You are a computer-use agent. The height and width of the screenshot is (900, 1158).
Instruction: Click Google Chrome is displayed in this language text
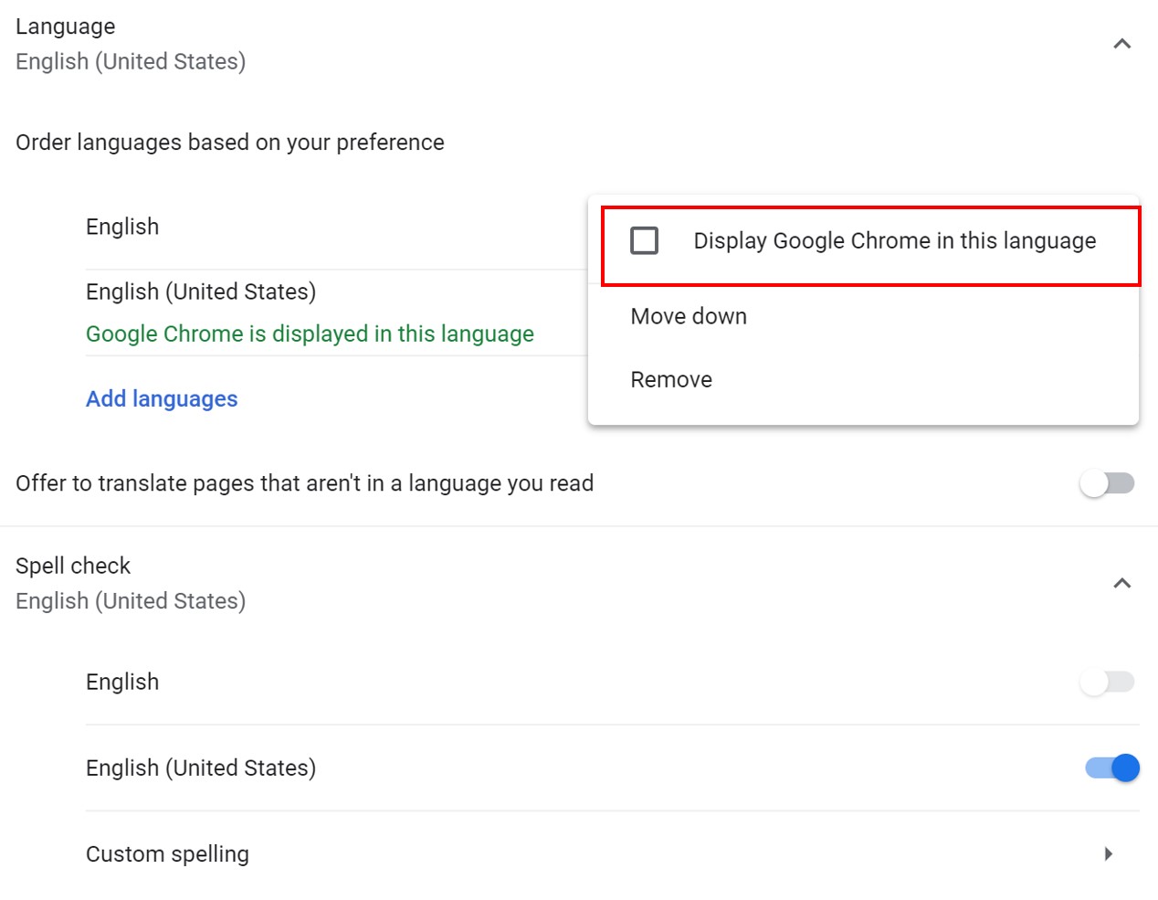tap(310, 334)
